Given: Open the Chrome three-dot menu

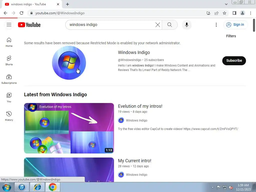Looking at the screenshot, I should click(250, 13).
